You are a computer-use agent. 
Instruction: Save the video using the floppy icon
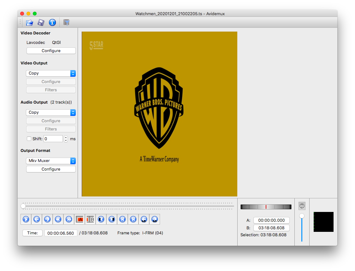click(41, 22)
